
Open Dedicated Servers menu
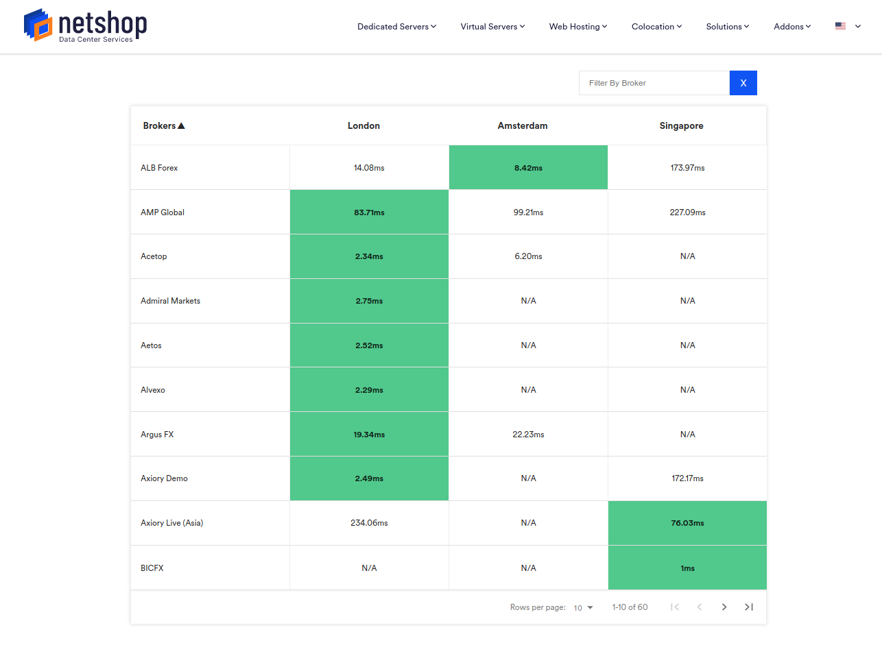pyautogui.click(x=397, y=26)
